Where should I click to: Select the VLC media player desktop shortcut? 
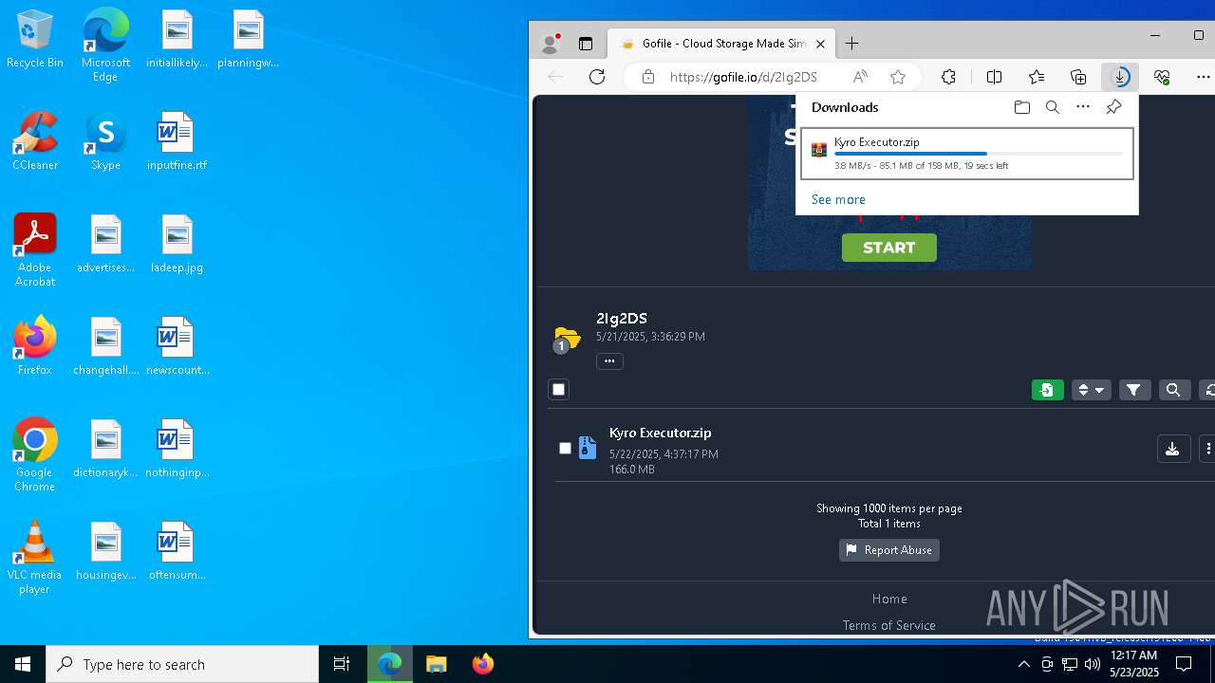pyautogui.click(x=34, y=557)
